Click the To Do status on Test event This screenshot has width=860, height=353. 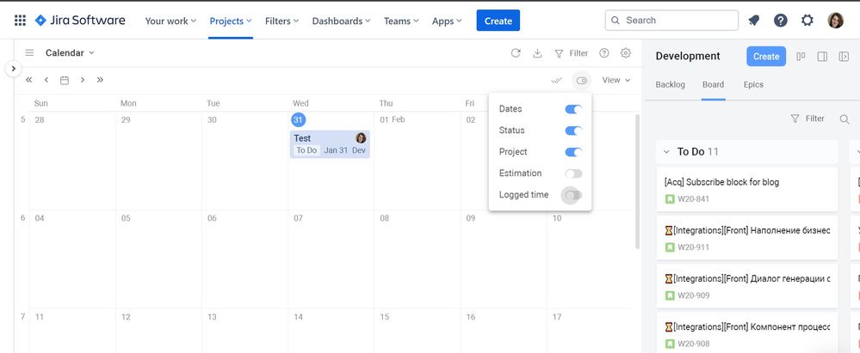(306, 150)
